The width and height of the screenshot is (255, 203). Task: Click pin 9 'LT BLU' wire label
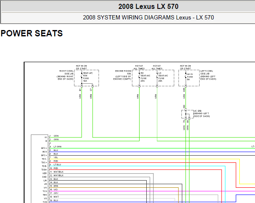pyautogui.click(x=58, y=165)
